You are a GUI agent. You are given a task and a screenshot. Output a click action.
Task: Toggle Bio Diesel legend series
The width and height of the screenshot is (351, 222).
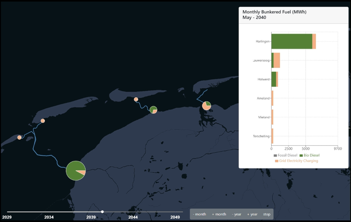[309, 155]
